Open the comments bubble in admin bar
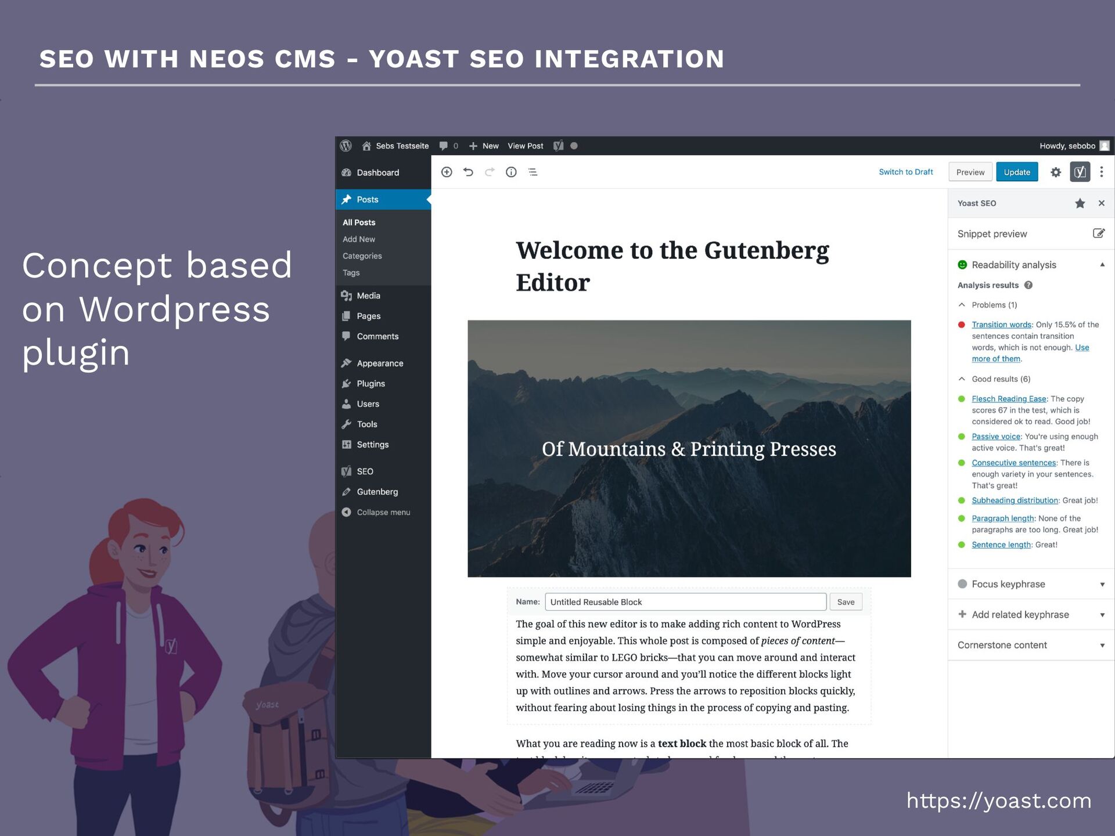Screen dimensions: 1115x836 tap(448, 146)
